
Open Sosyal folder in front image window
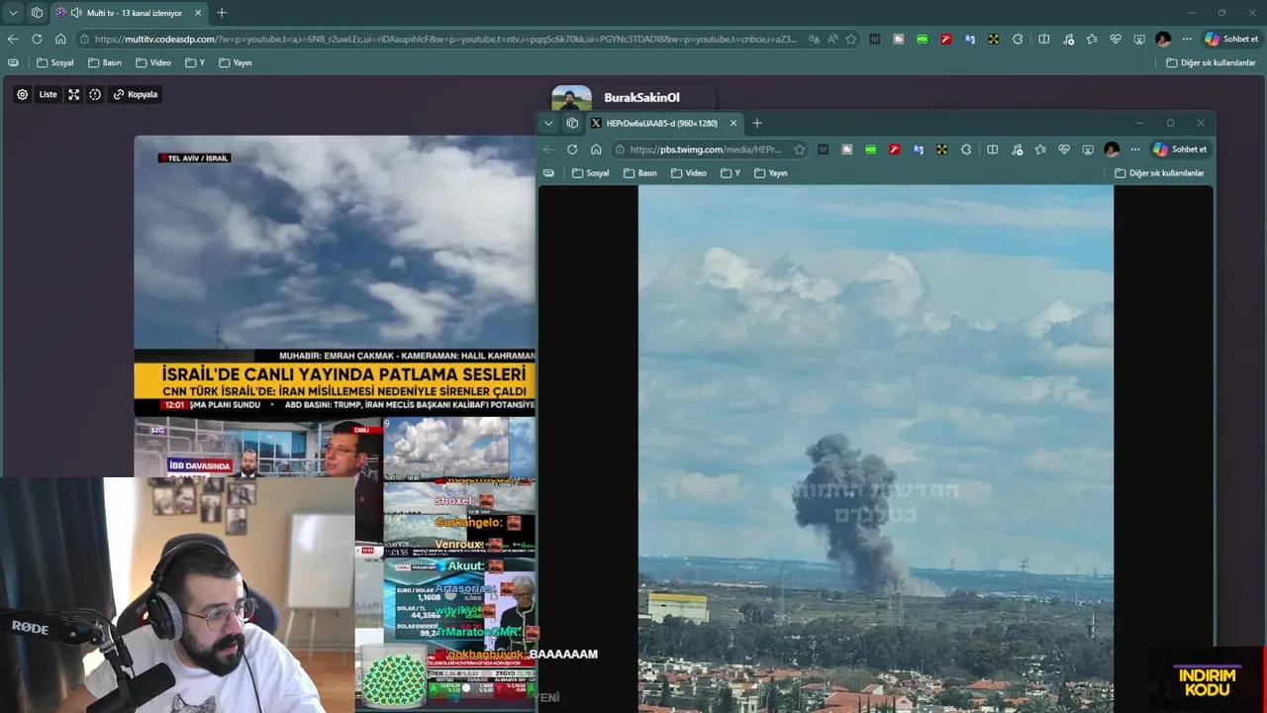coord(591,173)
